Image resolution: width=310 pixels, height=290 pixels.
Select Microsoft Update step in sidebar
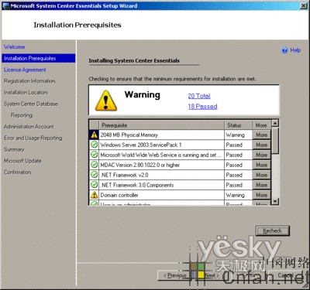coord(22,161)
